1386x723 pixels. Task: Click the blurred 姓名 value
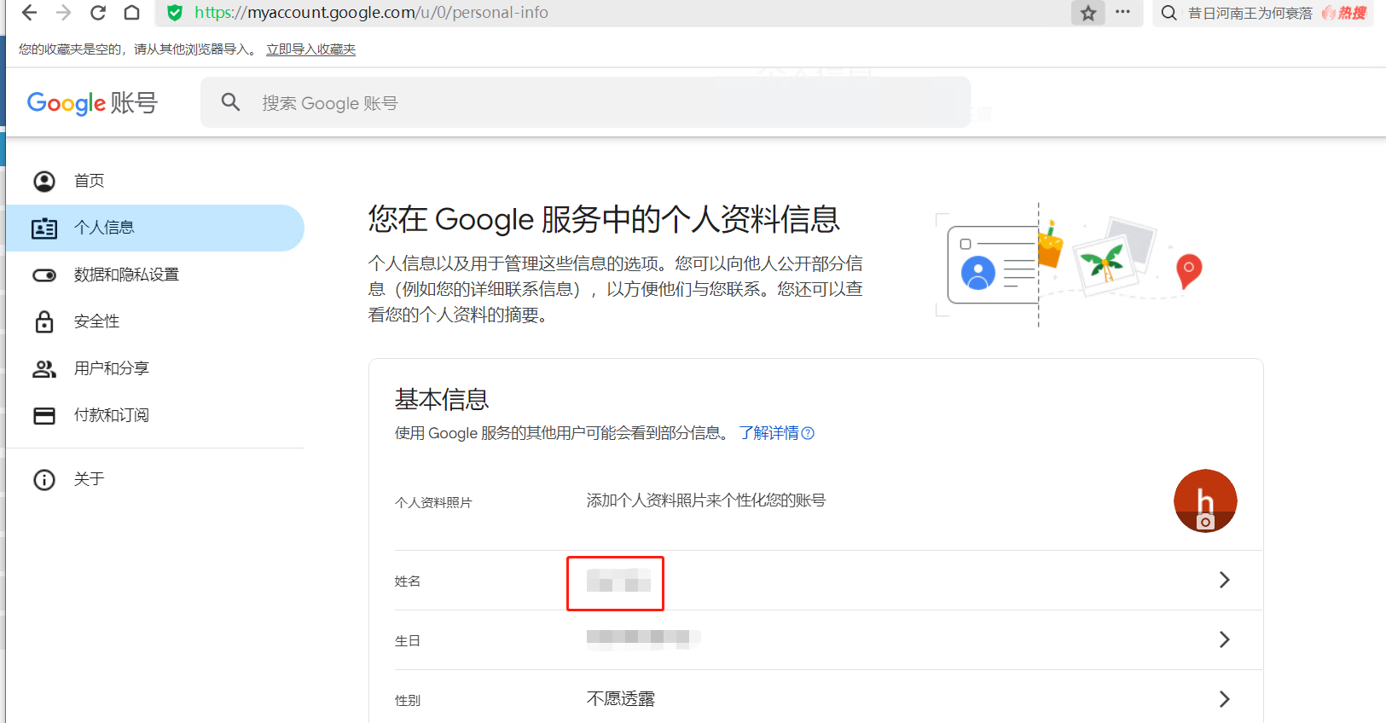click(618, 580)
